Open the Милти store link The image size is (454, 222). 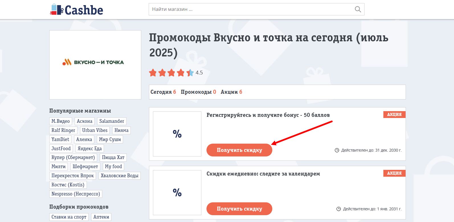pos(58,166)
